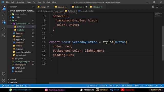Open the Selection menu
164x92 pixels.
point(20,2)
